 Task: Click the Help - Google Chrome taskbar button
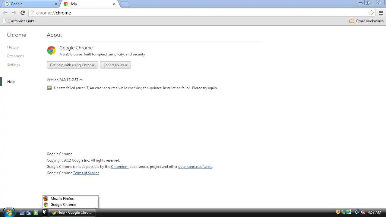[x=72, y=212]
